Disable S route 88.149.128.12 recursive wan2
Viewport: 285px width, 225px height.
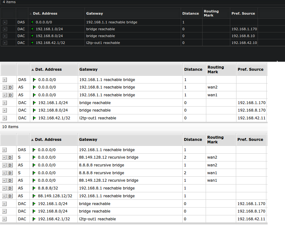10,157
